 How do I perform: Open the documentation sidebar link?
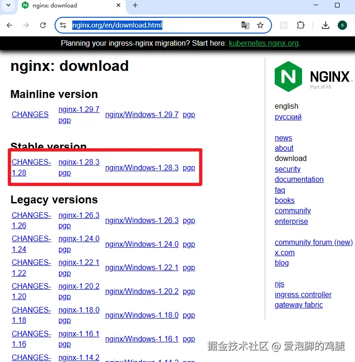[x=299, y=180]
